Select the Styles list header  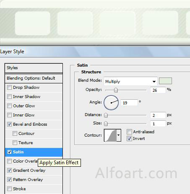click(x=34, y=68)
